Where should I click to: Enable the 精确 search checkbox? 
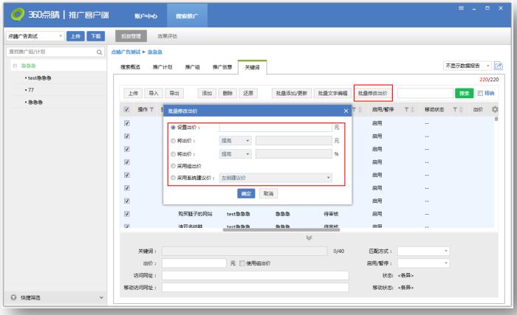click(x=482, y=94)
